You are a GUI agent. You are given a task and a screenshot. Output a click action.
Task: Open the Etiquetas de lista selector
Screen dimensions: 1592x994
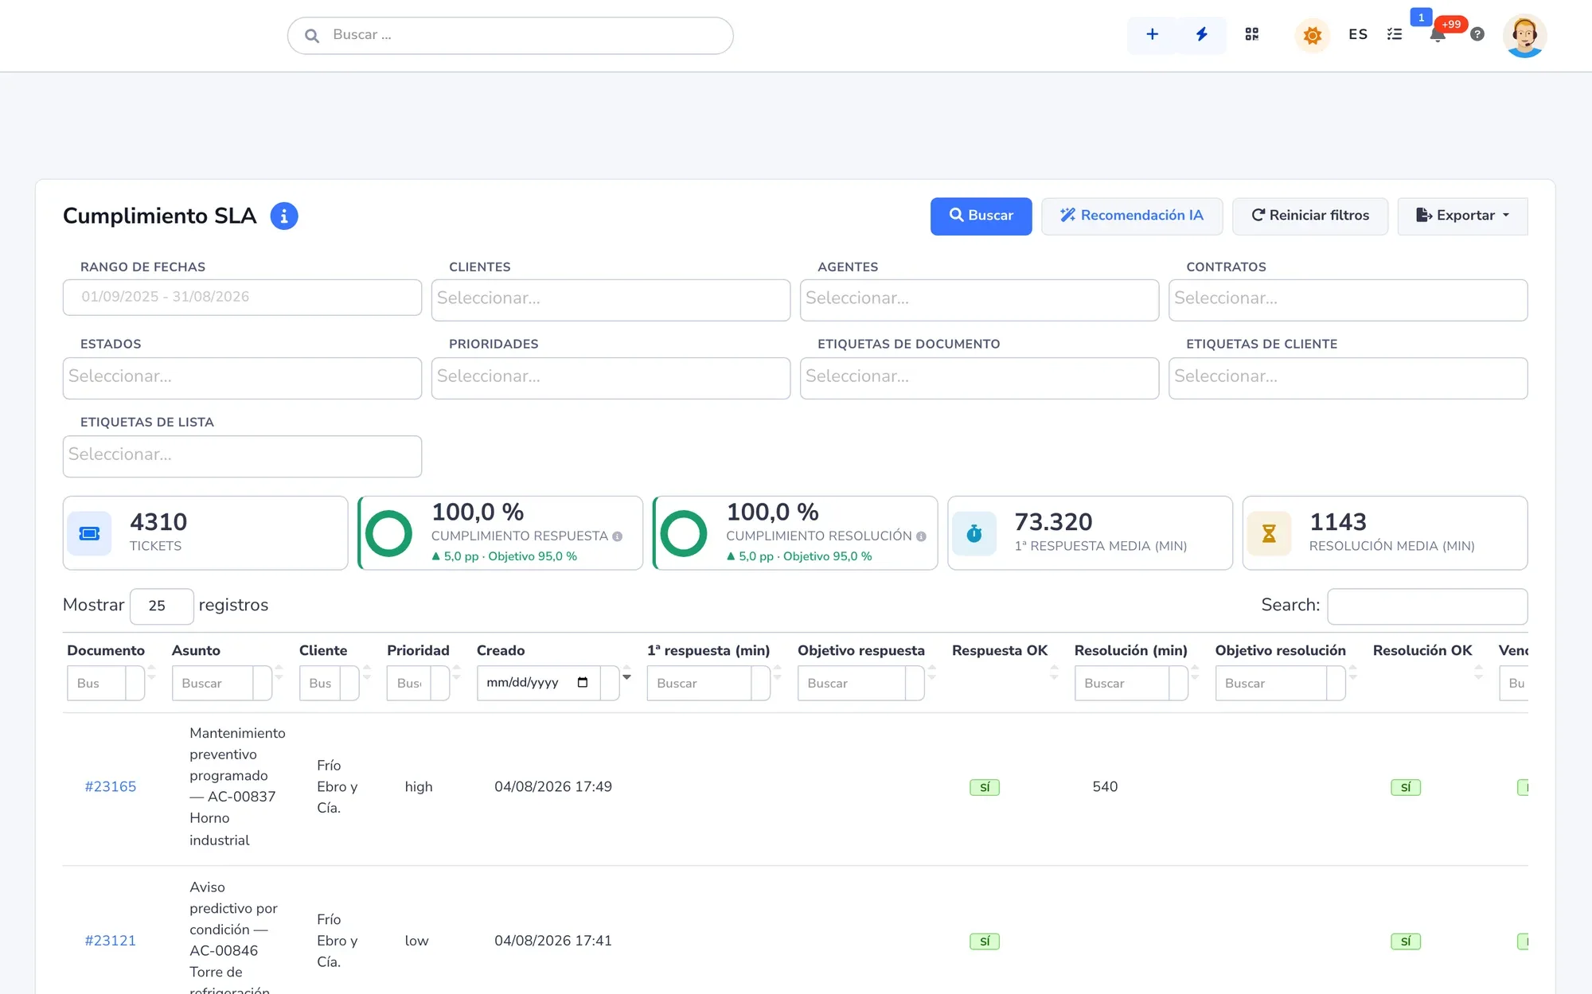(x=242, y=456)
